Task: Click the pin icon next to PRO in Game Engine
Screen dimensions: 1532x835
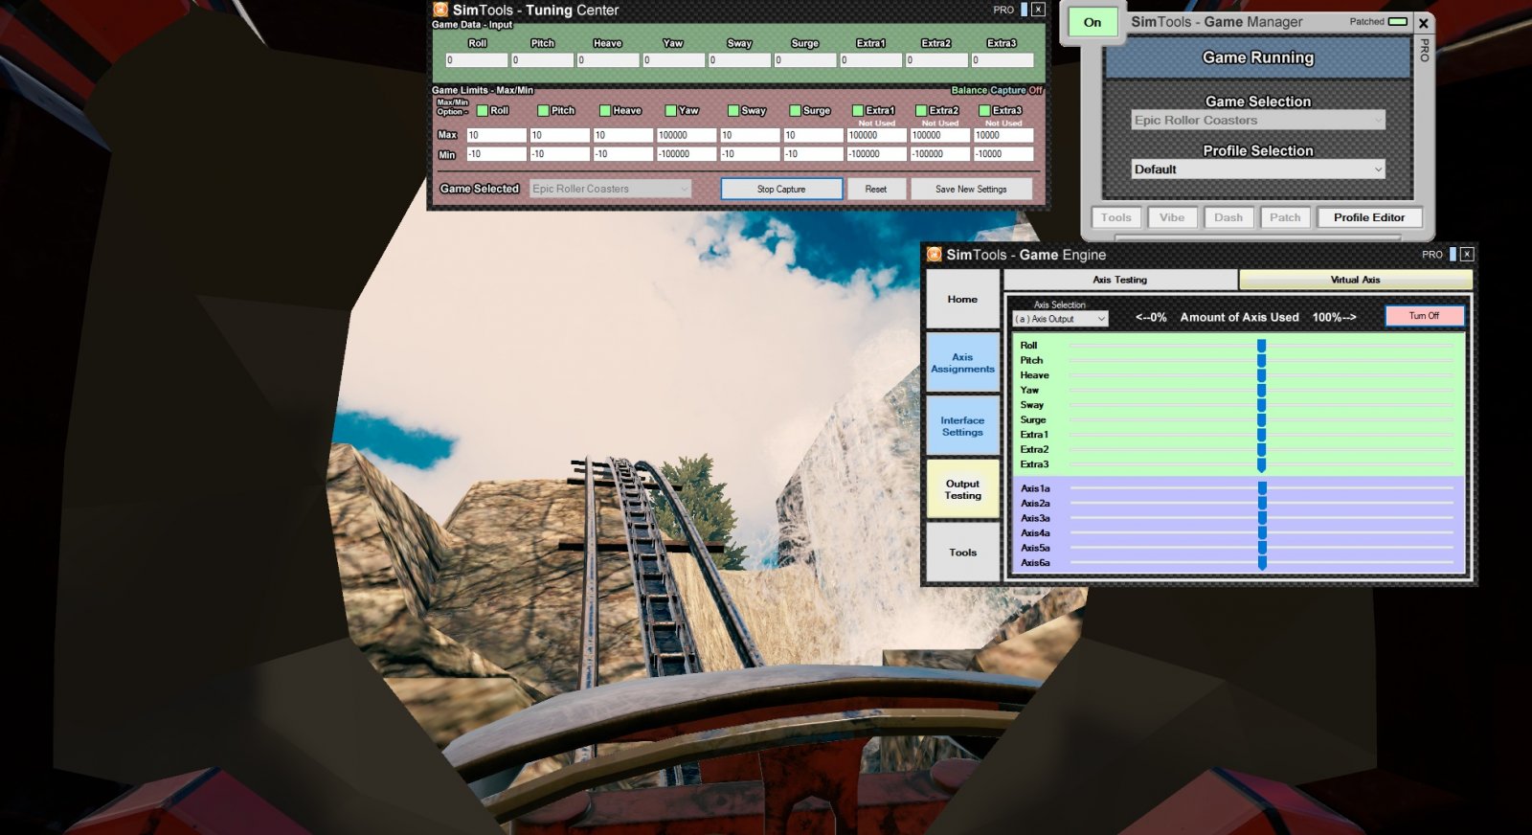Action: click(x=1453, y=254)
